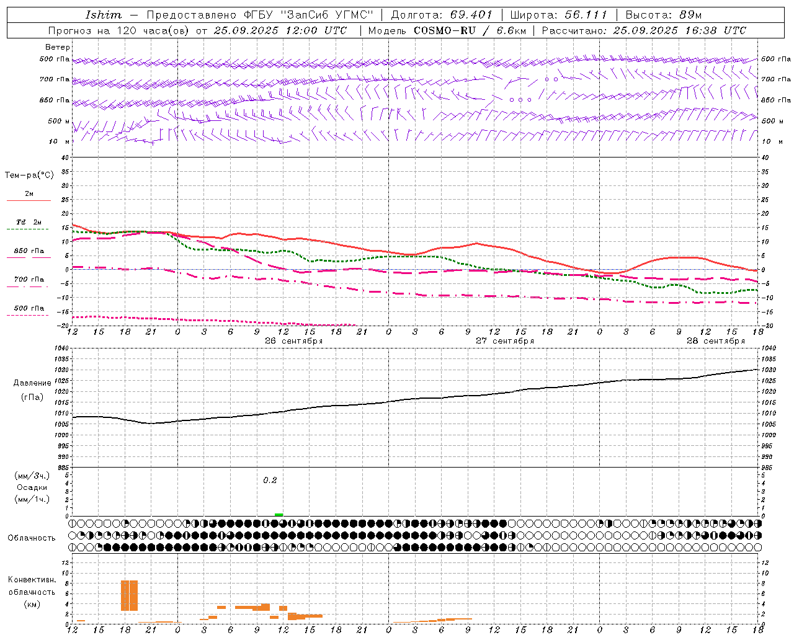The image size is (794, 635).
Task: Click the '0.2' precipitation amount value
Action: [x=270, y=480]
